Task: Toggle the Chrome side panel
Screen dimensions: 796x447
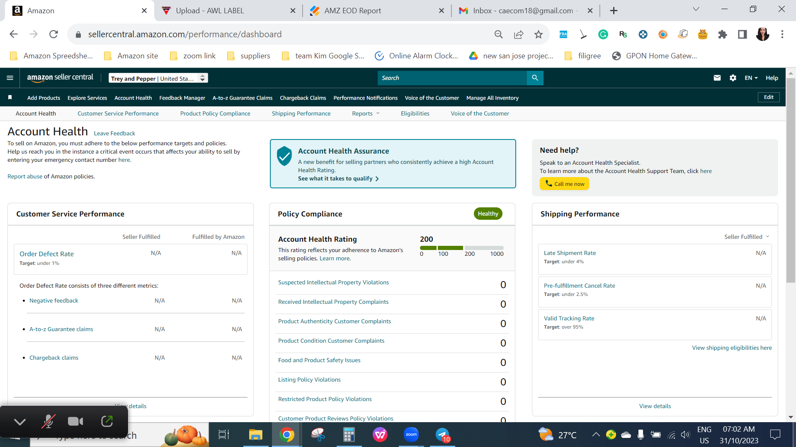Action: (x=743, y=34)
